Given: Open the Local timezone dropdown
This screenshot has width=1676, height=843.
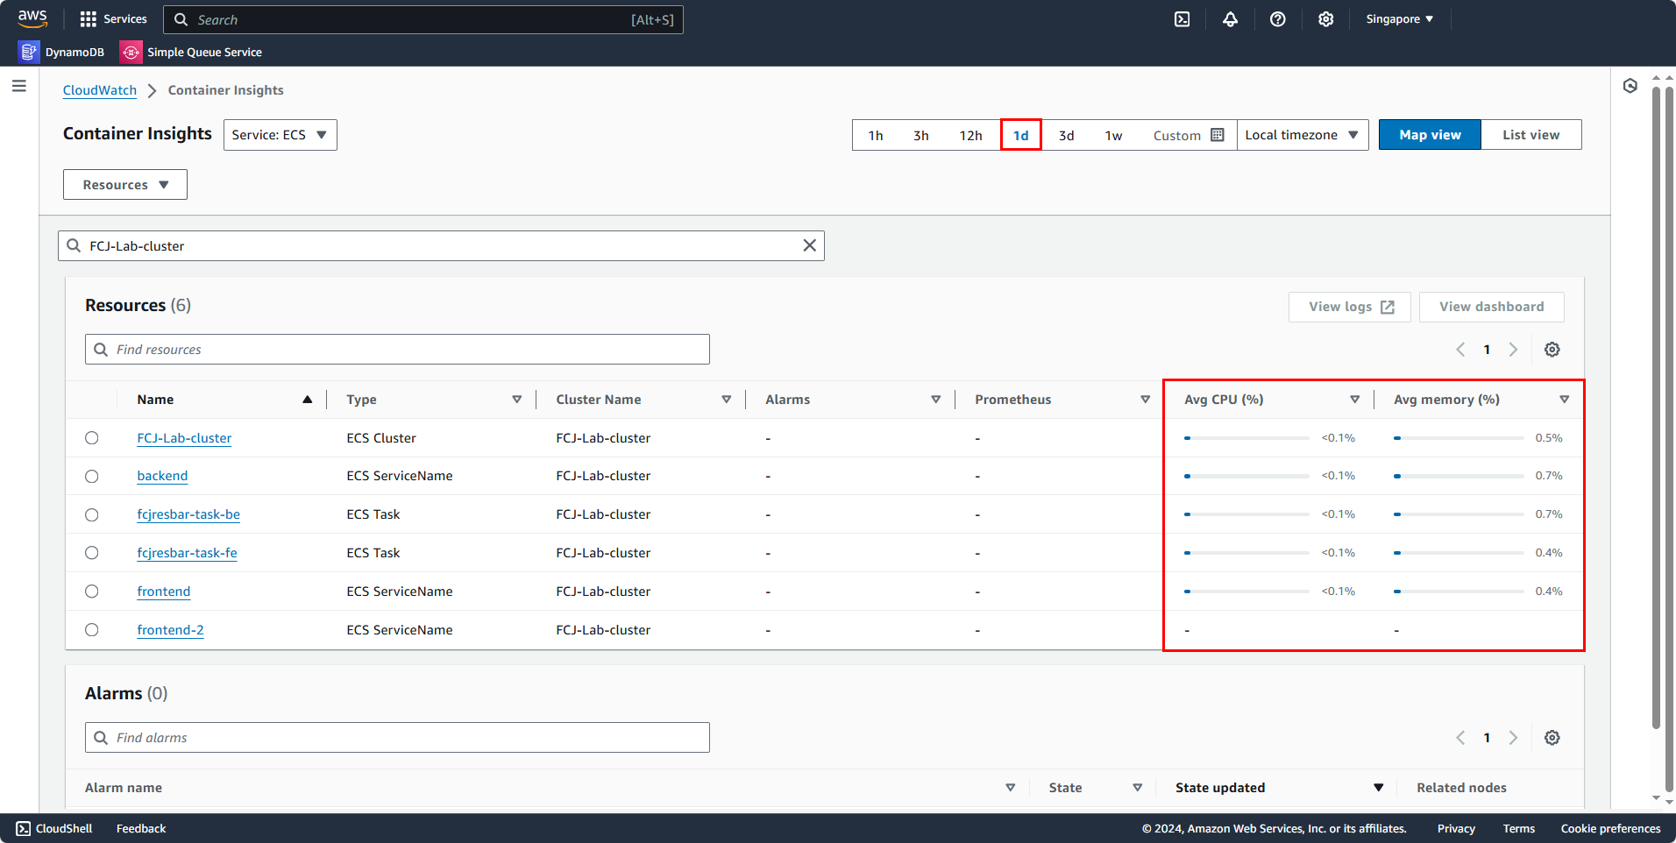Looking at the screenshot, I should (x=1303, y=135).
